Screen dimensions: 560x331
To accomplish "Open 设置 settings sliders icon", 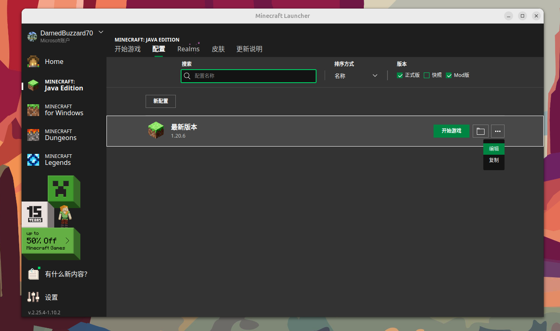I will click(33, 297).
